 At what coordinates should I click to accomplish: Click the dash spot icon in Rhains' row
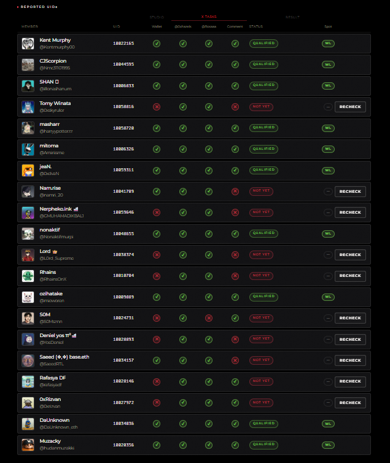[x=328, y=276]
